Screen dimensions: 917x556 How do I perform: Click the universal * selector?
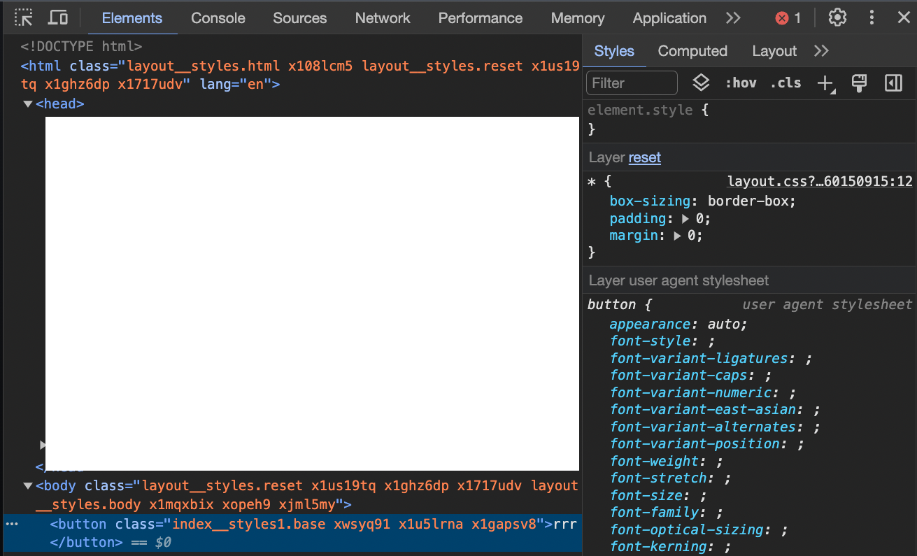pos(592,182)
